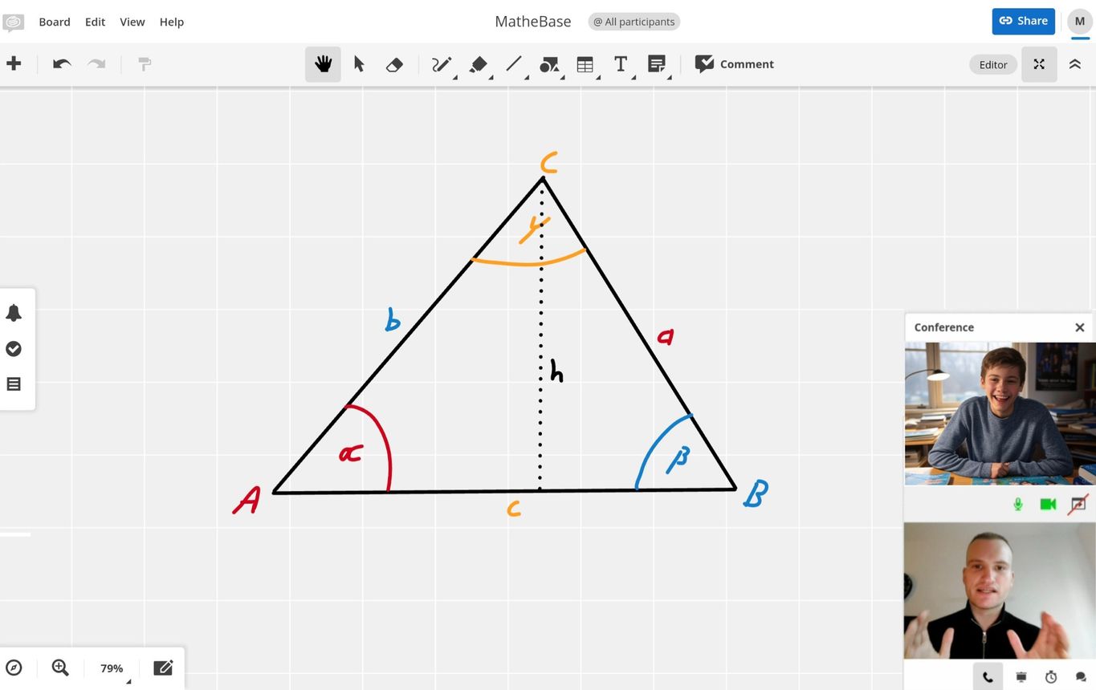1096x690 pixels.
Task: Pick the Line tool
Action: click(514, 64)
